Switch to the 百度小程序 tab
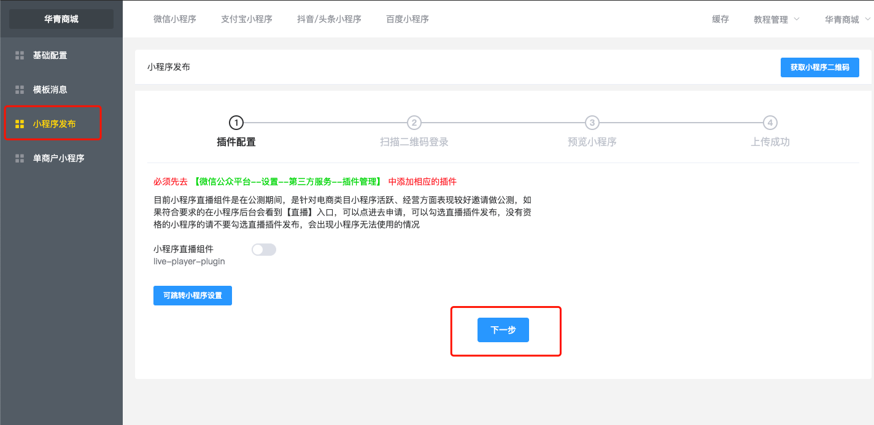 408,19
